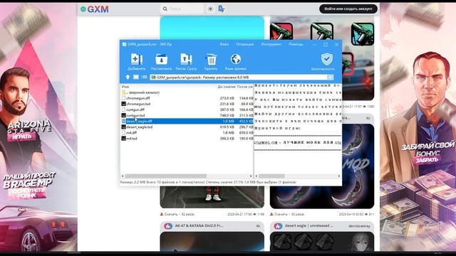This screenshot has width=456, height=256.
Task: Click the ИГРАТЬ button in Arizona ad
Action: pyautogui.click(x=21, y=137)
